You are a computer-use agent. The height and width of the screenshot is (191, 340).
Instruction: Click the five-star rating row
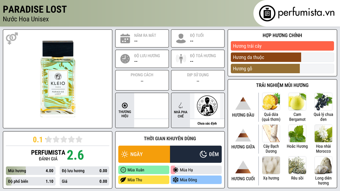[64, 139]
